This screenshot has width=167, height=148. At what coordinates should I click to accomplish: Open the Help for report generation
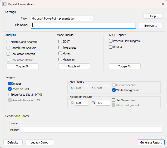click(153, 16)
